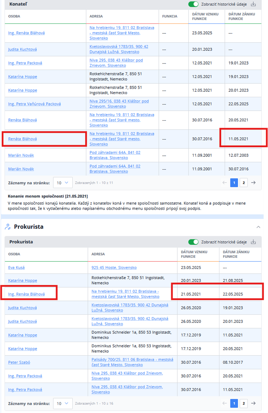Screen dimensions: 268x413
Task: Click date 21.08.2025 in Prokurista table
Action: click(233, 281)
